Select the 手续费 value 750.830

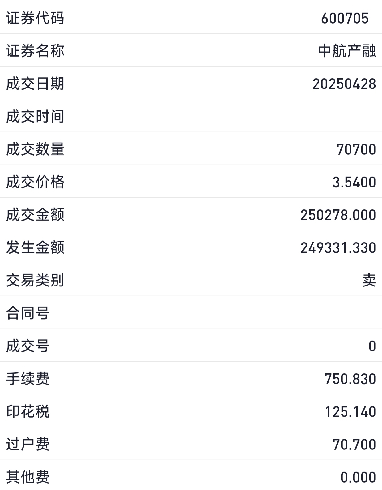point(350,379)
